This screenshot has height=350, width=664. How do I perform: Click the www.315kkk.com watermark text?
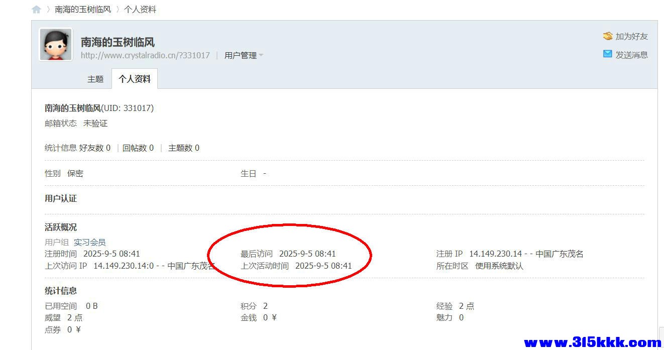tap(593, 342)
